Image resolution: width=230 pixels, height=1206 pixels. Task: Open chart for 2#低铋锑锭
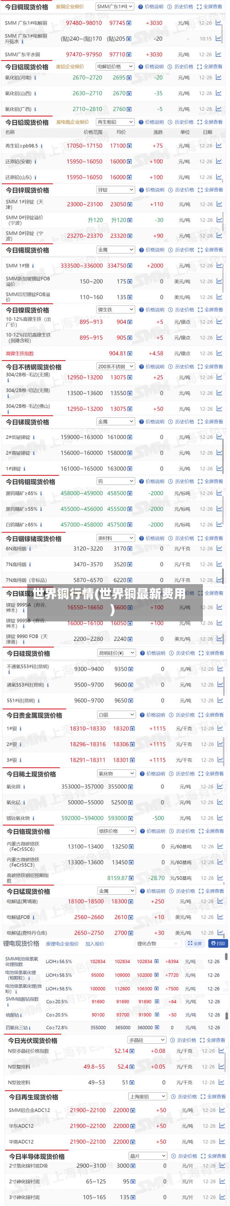[219, 437]
